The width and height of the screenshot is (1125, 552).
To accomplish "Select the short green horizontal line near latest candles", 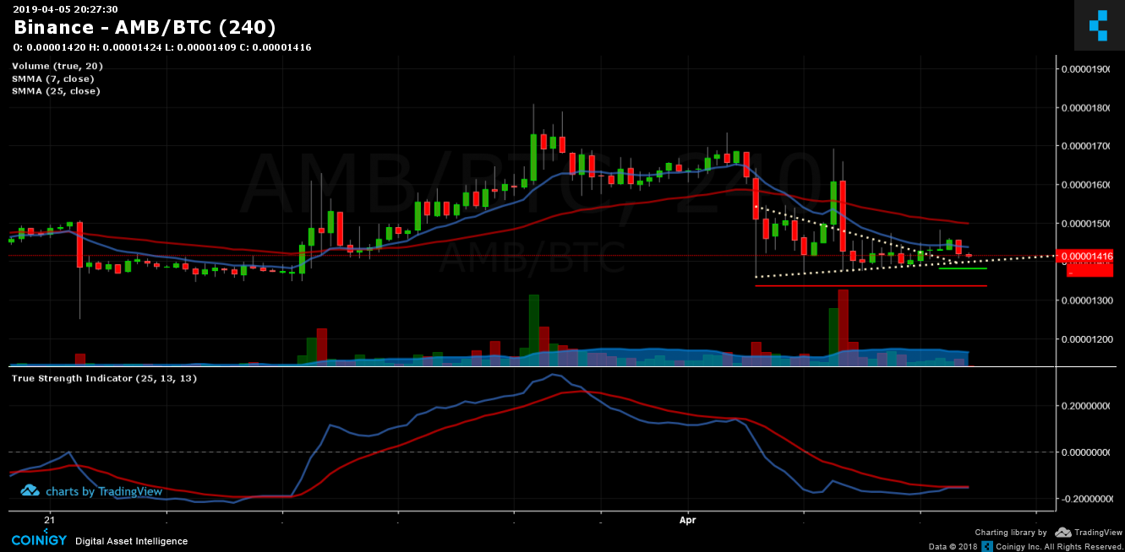I will tap(962, 268).
